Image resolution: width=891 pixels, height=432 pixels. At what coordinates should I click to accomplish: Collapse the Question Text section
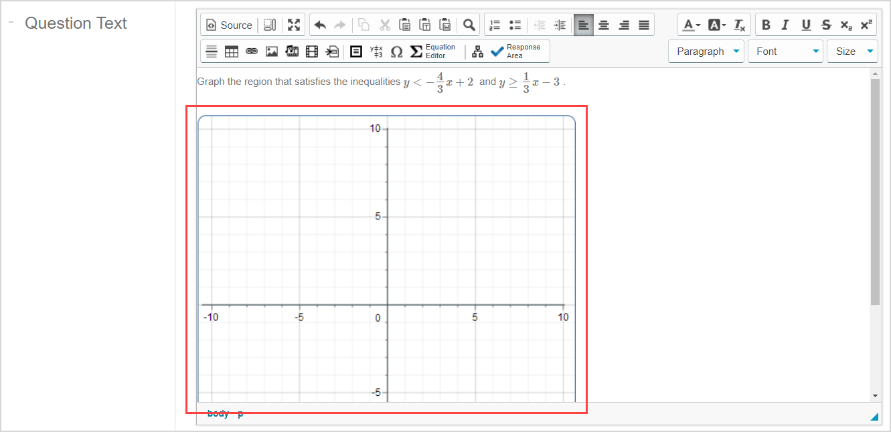click(x=11, y=21)
